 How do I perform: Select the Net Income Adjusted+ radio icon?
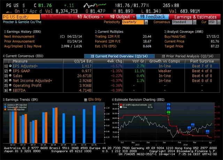[x=10, y=80]
